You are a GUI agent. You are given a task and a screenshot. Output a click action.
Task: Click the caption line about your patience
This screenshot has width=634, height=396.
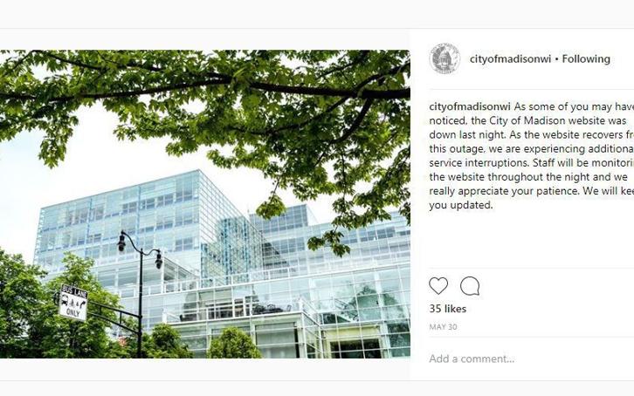point(531,191)
